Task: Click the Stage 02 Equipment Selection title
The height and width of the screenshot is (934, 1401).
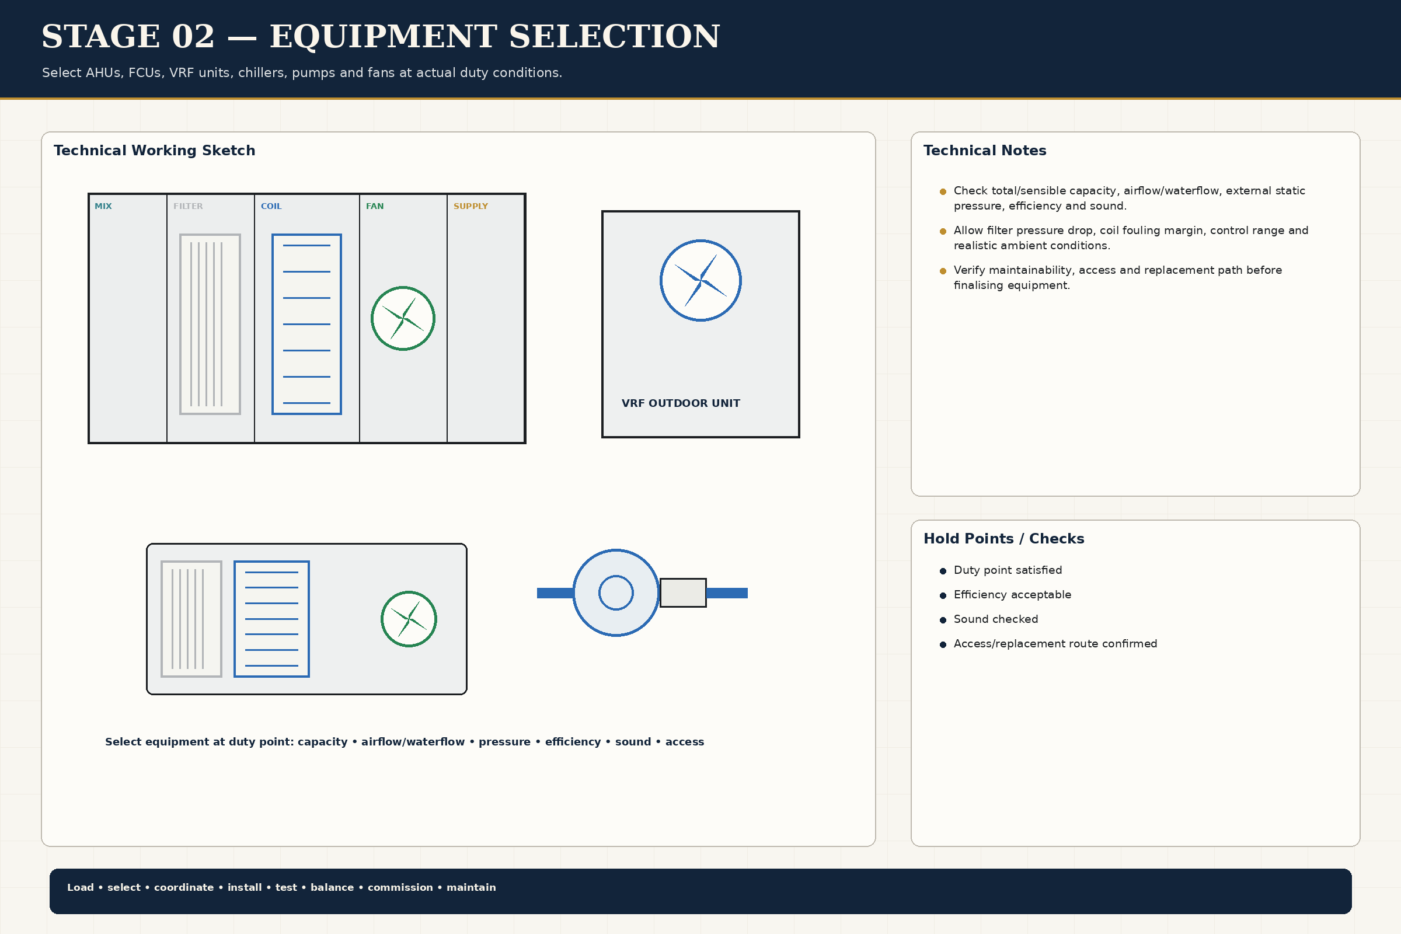Action: [x=381, y=36]
